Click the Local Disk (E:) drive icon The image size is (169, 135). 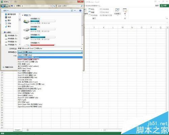point(26,37)
